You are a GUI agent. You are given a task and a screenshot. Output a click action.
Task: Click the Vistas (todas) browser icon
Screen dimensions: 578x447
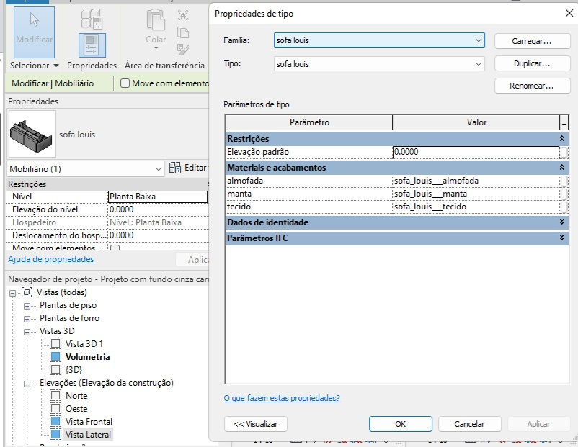(27, 292)
